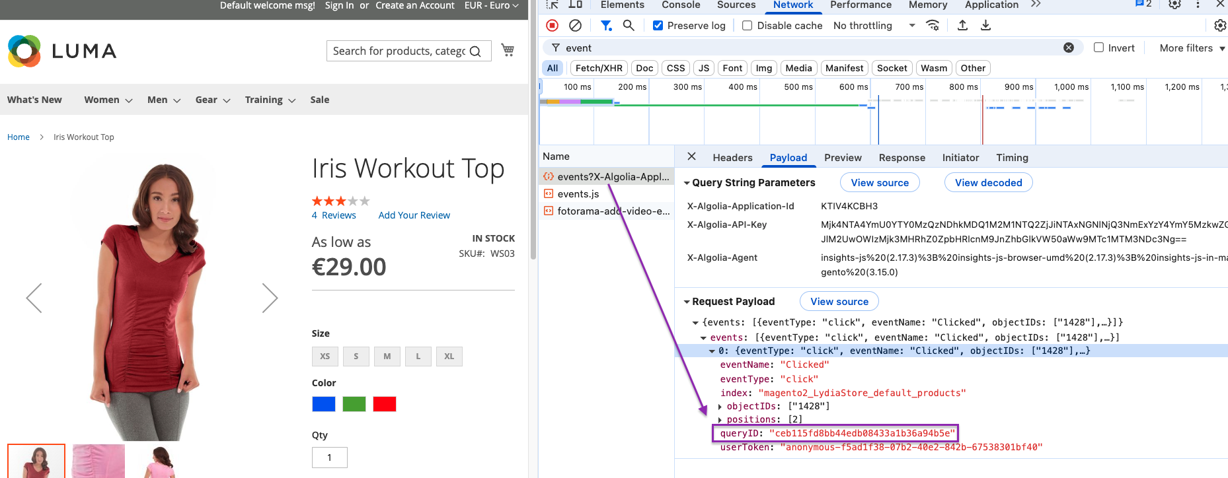Select the events.js request row
The image size is (1228, 478).
pyautogui.click(x=607, y=194)
